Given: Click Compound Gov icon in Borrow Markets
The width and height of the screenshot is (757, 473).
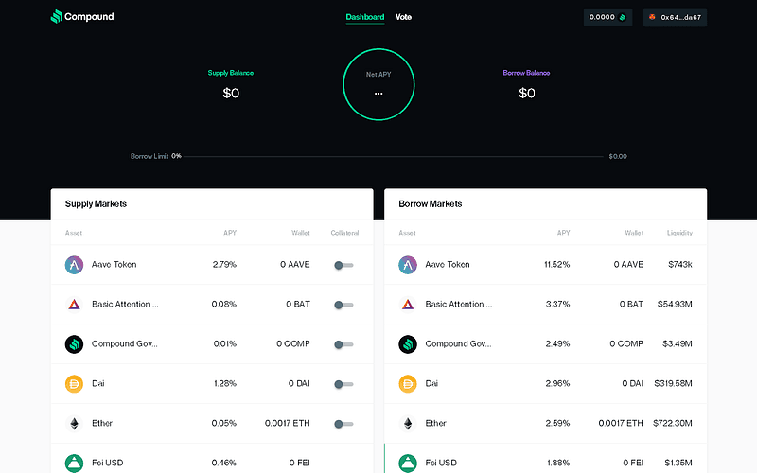Looking at the screenshot, I should (408, 344).
